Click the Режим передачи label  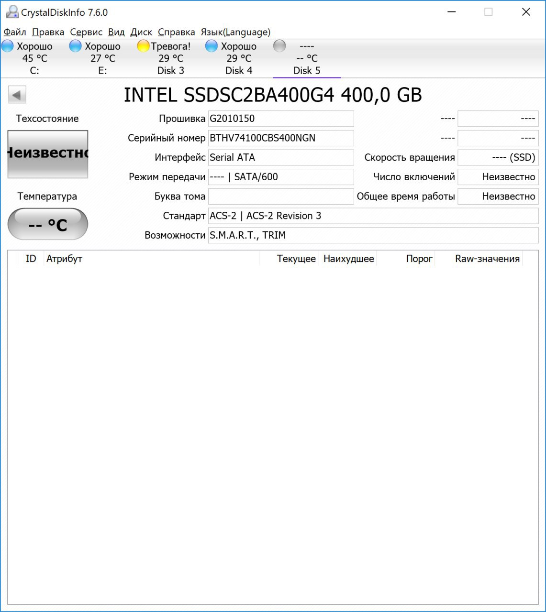167,177
